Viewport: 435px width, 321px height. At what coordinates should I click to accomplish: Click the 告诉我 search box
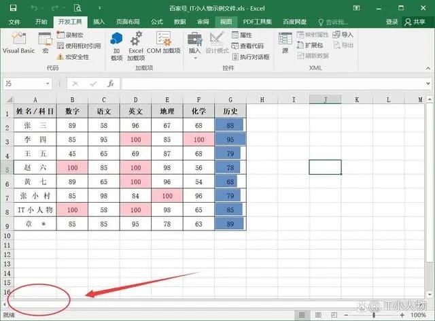tap(333, 22)
